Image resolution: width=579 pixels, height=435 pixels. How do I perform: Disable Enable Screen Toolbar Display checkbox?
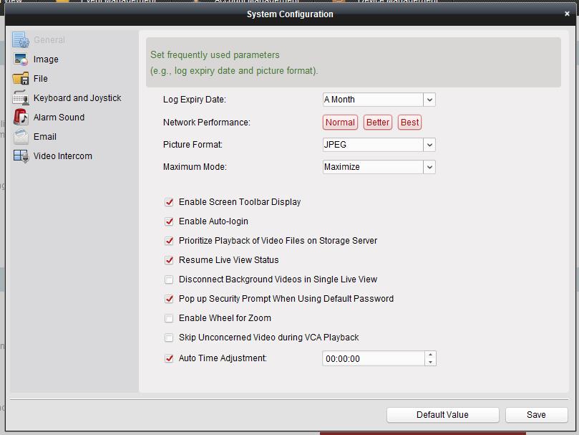pyautogui.click(x=170, y=202)
